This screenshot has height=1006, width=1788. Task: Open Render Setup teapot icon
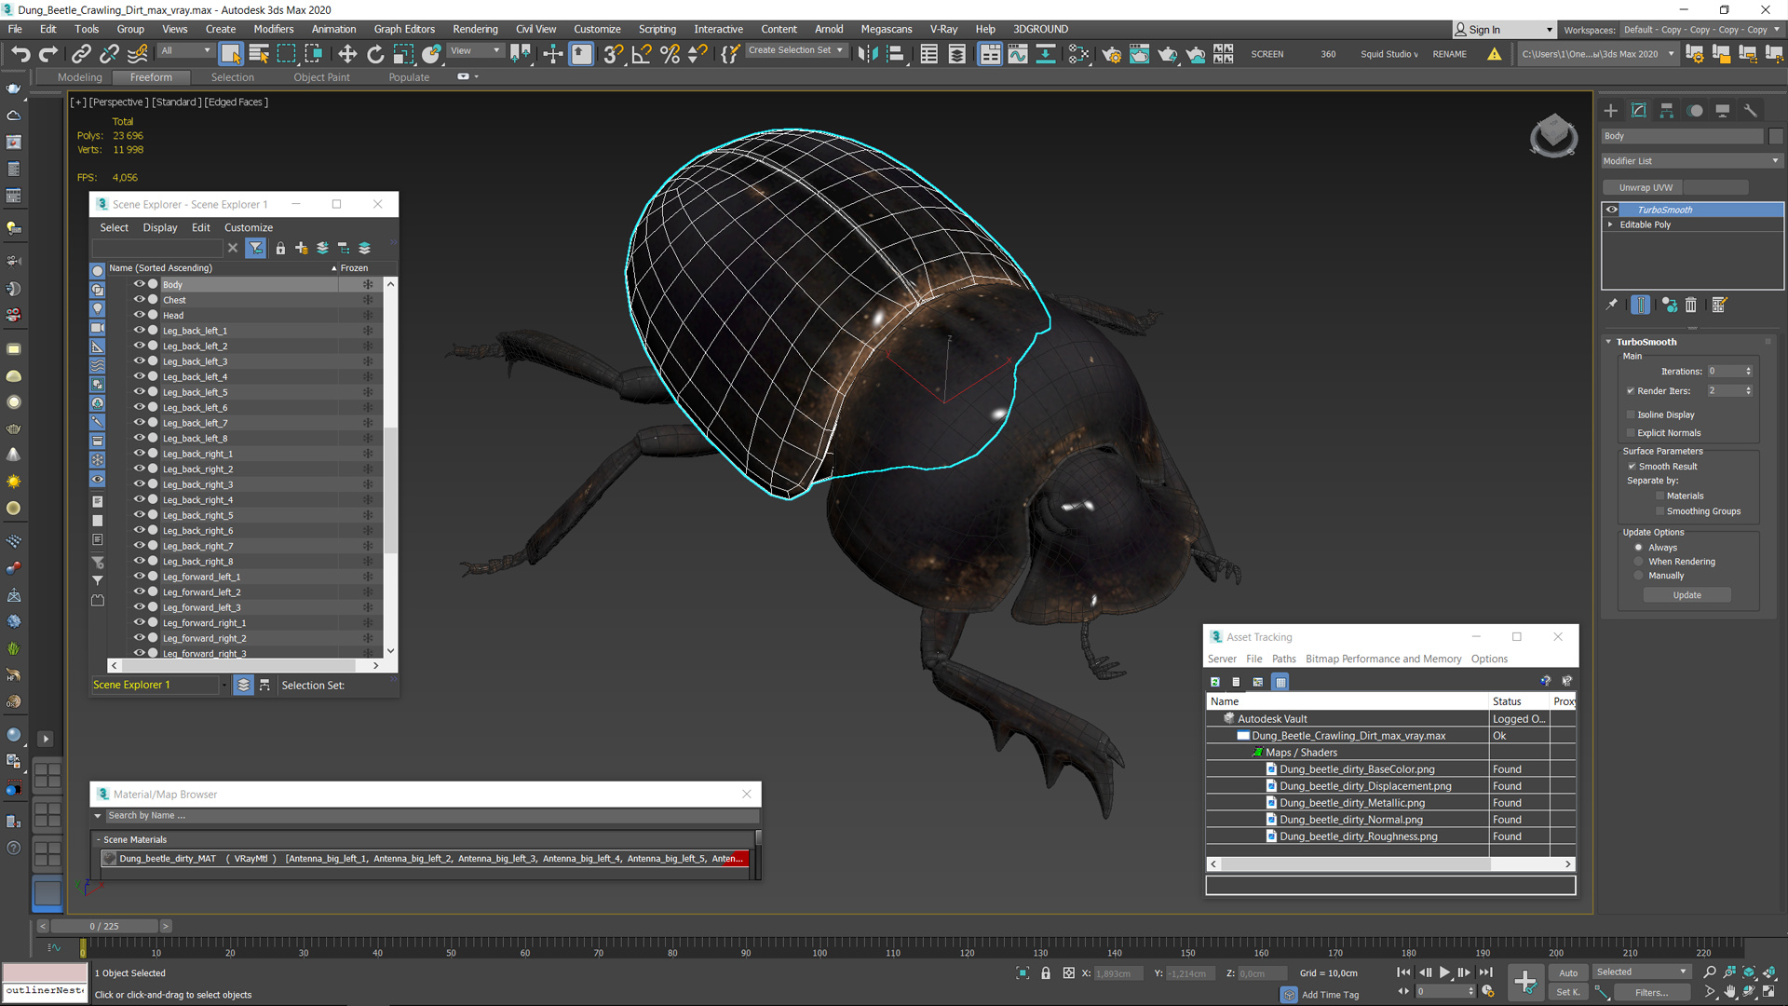(x=1111, y=54)
